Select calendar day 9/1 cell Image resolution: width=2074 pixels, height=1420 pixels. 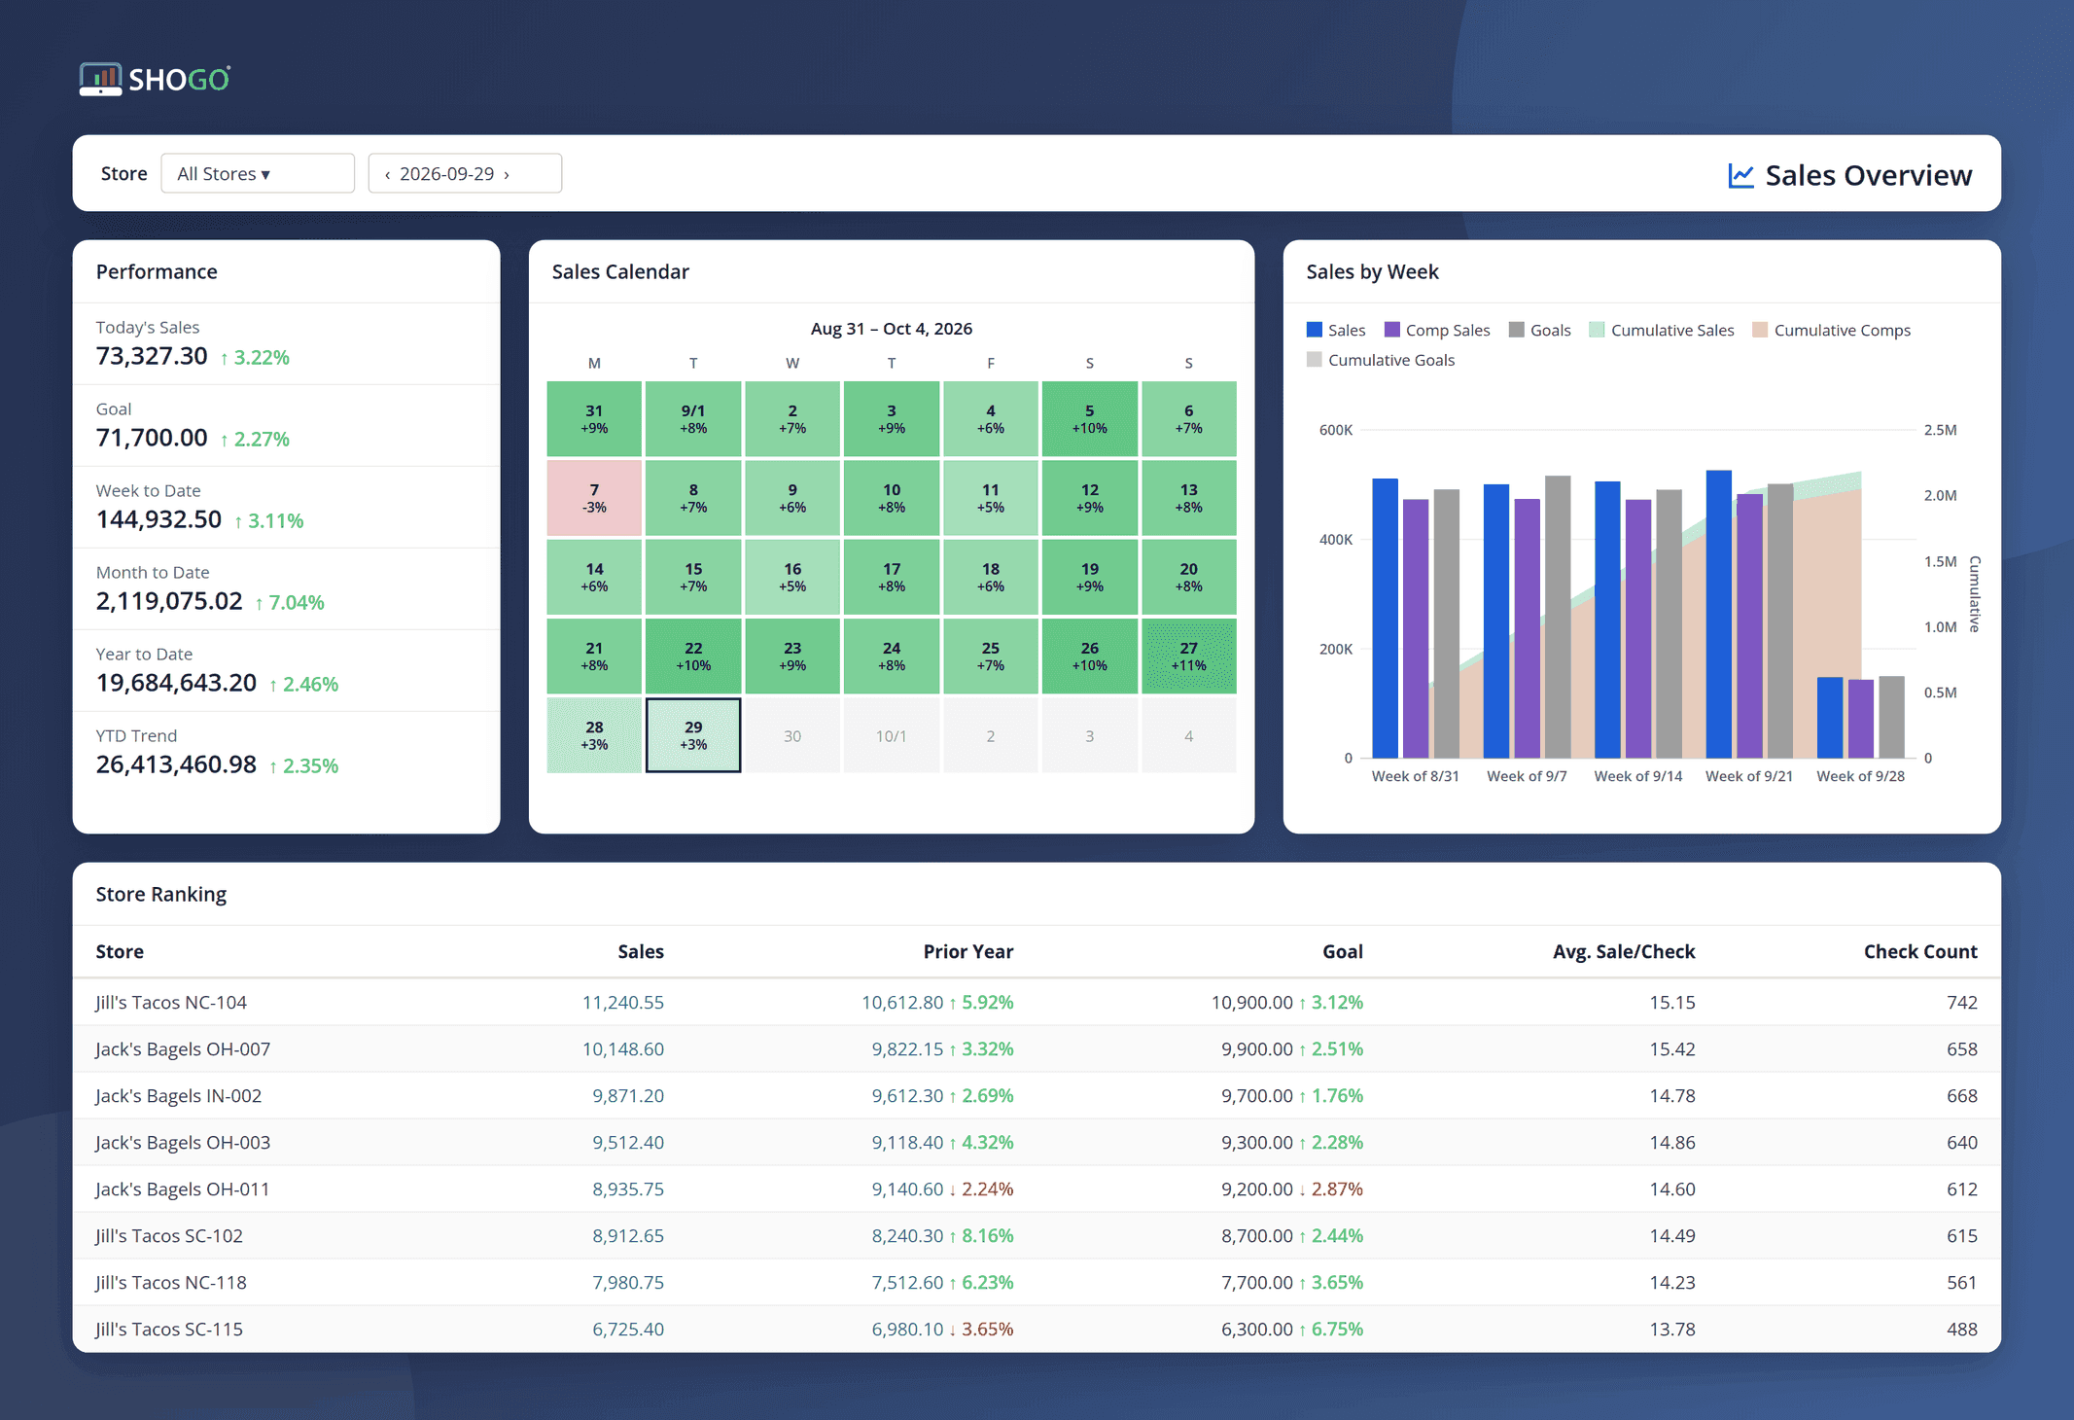coord(693,419)
